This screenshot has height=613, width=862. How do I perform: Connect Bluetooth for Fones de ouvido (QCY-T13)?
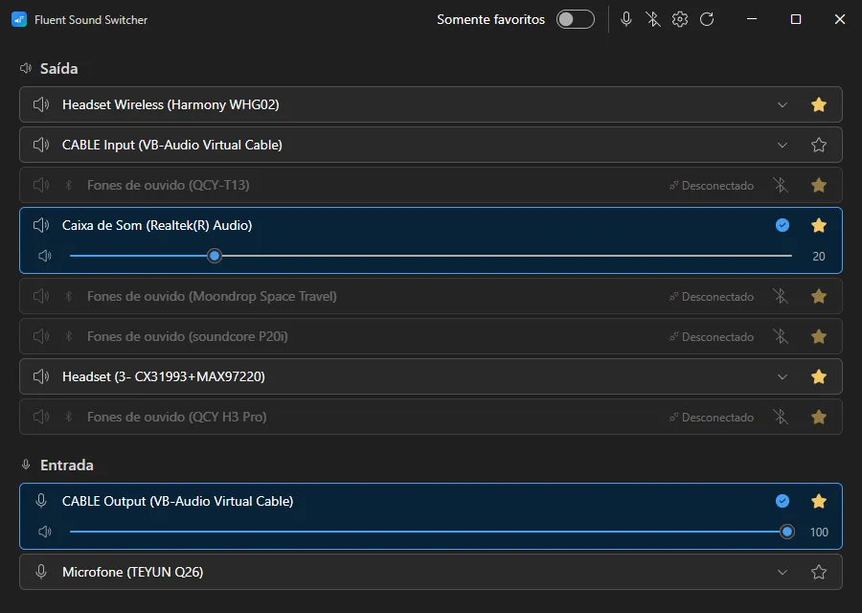tap(781, 185)
